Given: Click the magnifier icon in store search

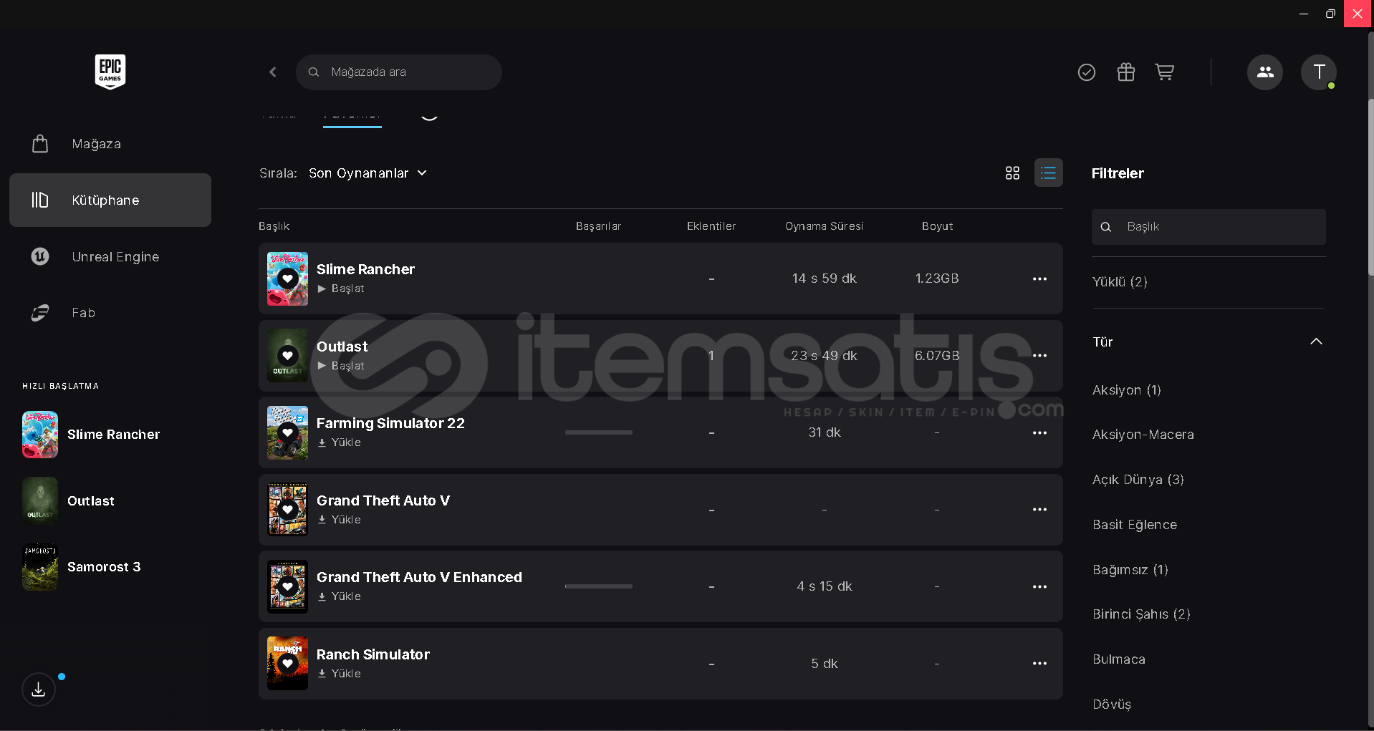Looking at the screenshot, I should 314,72.
